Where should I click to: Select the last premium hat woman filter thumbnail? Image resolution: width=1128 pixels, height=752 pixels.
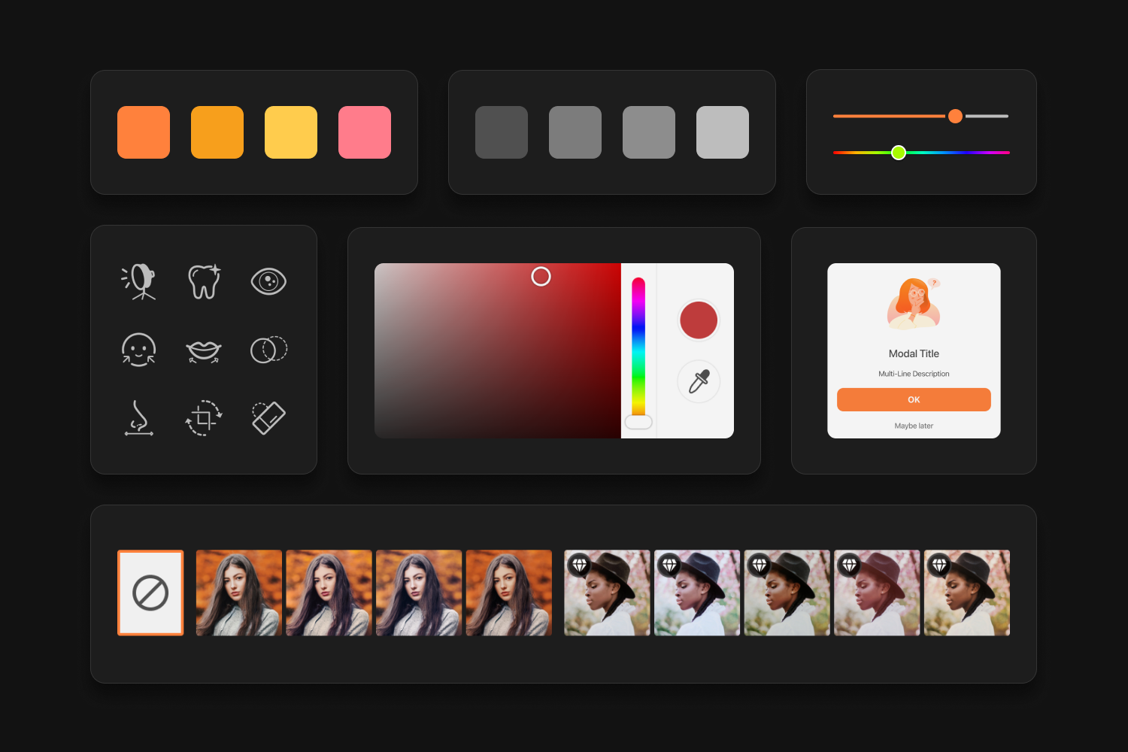[x=967, y=593]
